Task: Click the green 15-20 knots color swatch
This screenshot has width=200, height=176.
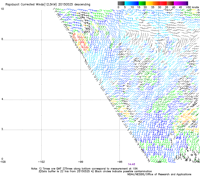Action: [142, 3]
